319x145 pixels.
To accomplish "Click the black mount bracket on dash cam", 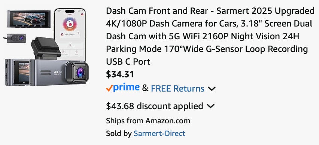I will tap(45, 49).
